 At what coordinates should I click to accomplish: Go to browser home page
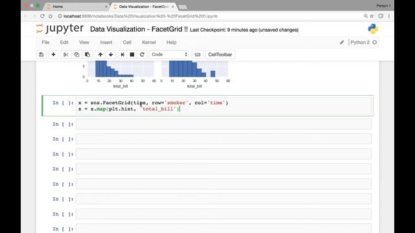[51, 16]
